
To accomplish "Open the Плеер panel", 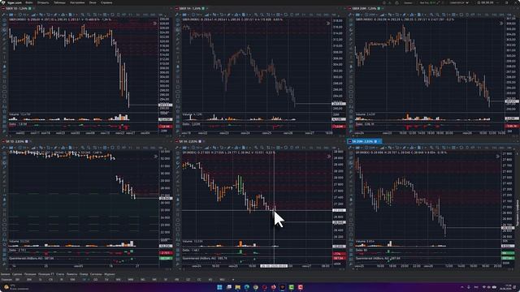I will pyautogui.click(x=84, y=274).
